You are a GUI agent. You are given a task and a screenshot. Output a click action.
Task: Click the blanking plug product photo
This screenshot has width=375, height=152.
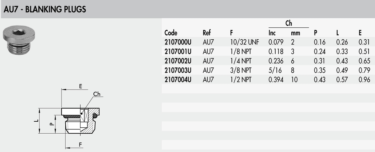pos(19,41)
